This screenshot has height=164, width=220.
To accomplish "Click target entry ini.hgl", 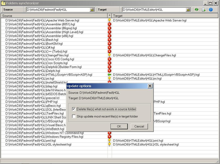I will [x=137, y=79].
